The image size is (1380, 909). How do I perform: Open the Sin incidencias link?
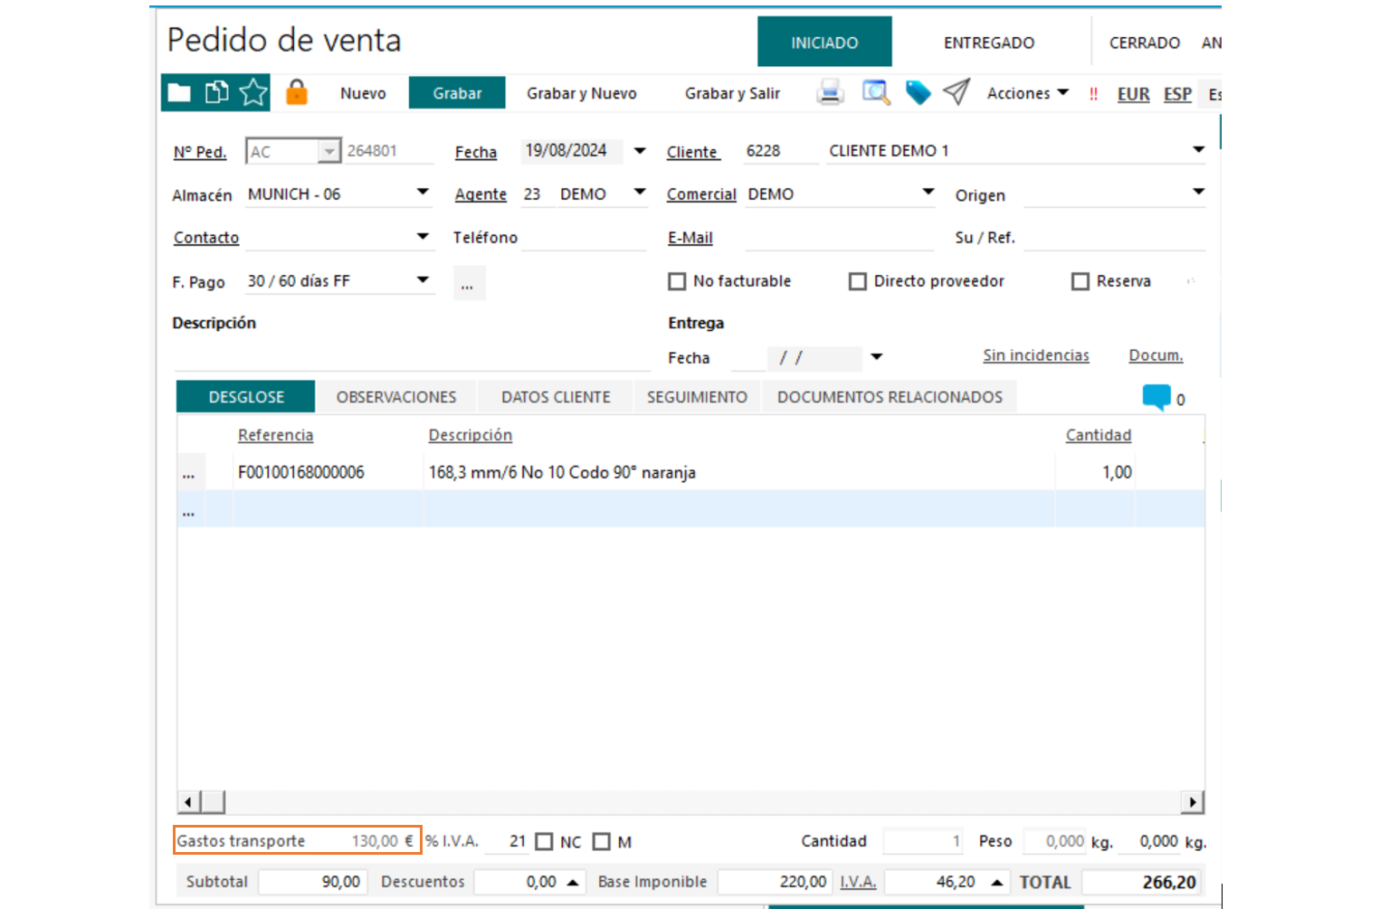[1036, 355]
